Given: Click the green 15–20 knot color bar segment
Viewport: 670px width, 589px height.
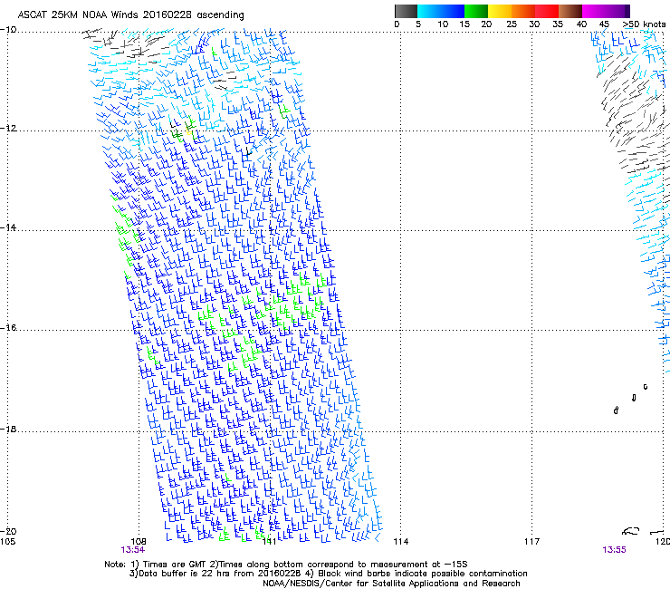Looking at the screenshot, I should (x=476, y=11).
